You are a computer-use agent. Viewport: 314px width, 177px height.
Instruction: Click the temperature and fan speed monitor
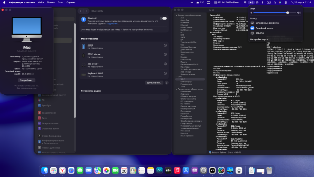[226, 3]
